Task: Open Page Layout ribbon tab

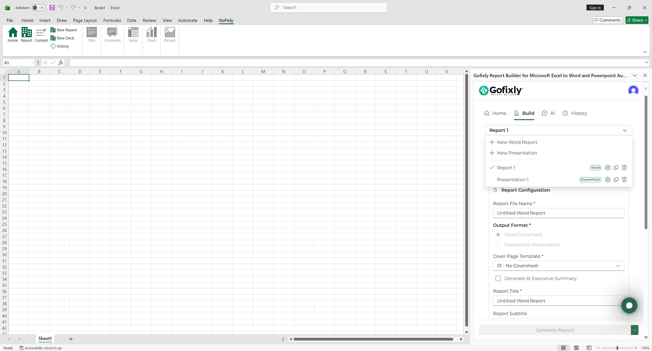Action: [85, 20]
